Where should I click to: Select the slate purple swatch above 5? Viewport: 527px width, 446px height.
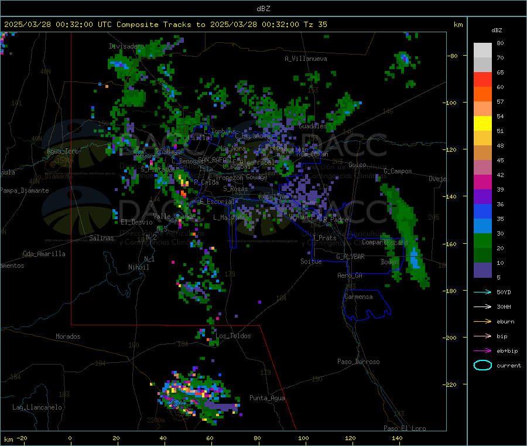pyautogui.click(x=482, y=270)
